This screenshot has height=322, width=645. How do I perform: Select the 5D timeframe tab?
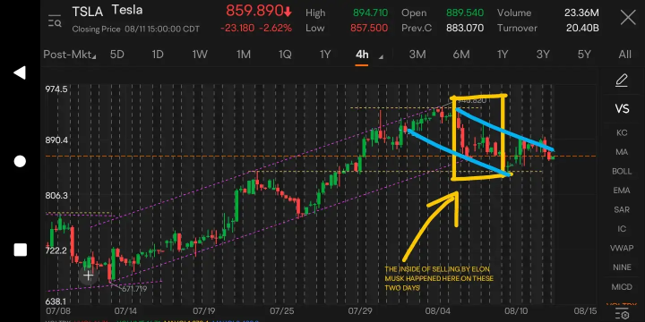[x=117, y=55]
